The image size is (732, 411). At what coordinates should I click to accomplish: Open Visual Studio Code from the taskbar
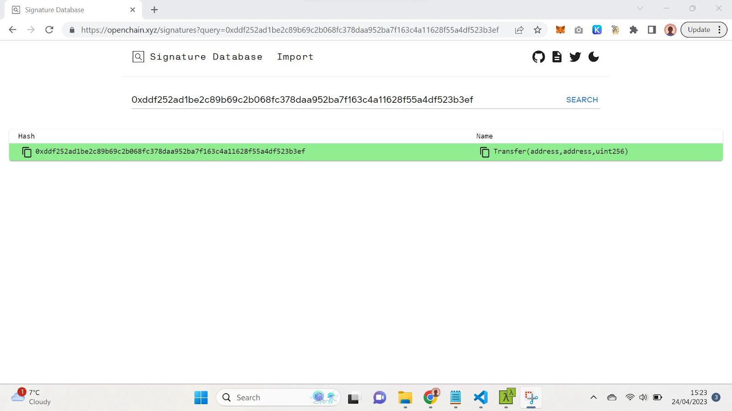tap(481, 398)
